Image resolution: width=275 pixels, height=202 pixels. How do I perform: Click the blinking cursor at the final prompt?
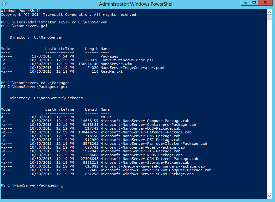pos(62,187)
